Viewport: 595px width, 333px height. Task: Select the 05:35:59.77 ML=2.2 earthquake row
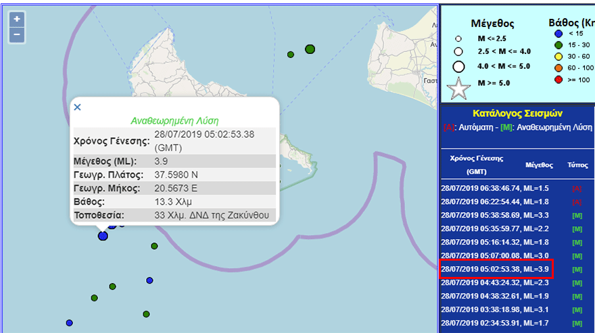[x=495, y=229]
